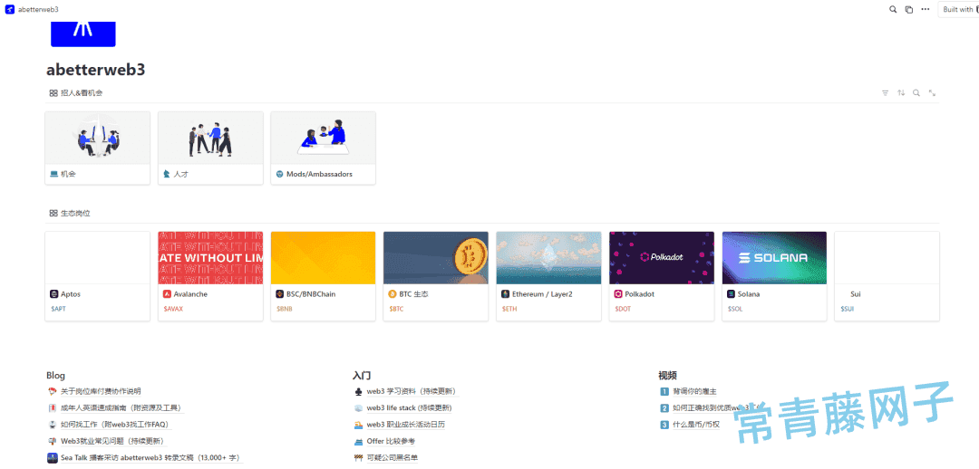979x469 pixels.
Task: Click the 机会 laptop icon
Action: coord(53,174)
